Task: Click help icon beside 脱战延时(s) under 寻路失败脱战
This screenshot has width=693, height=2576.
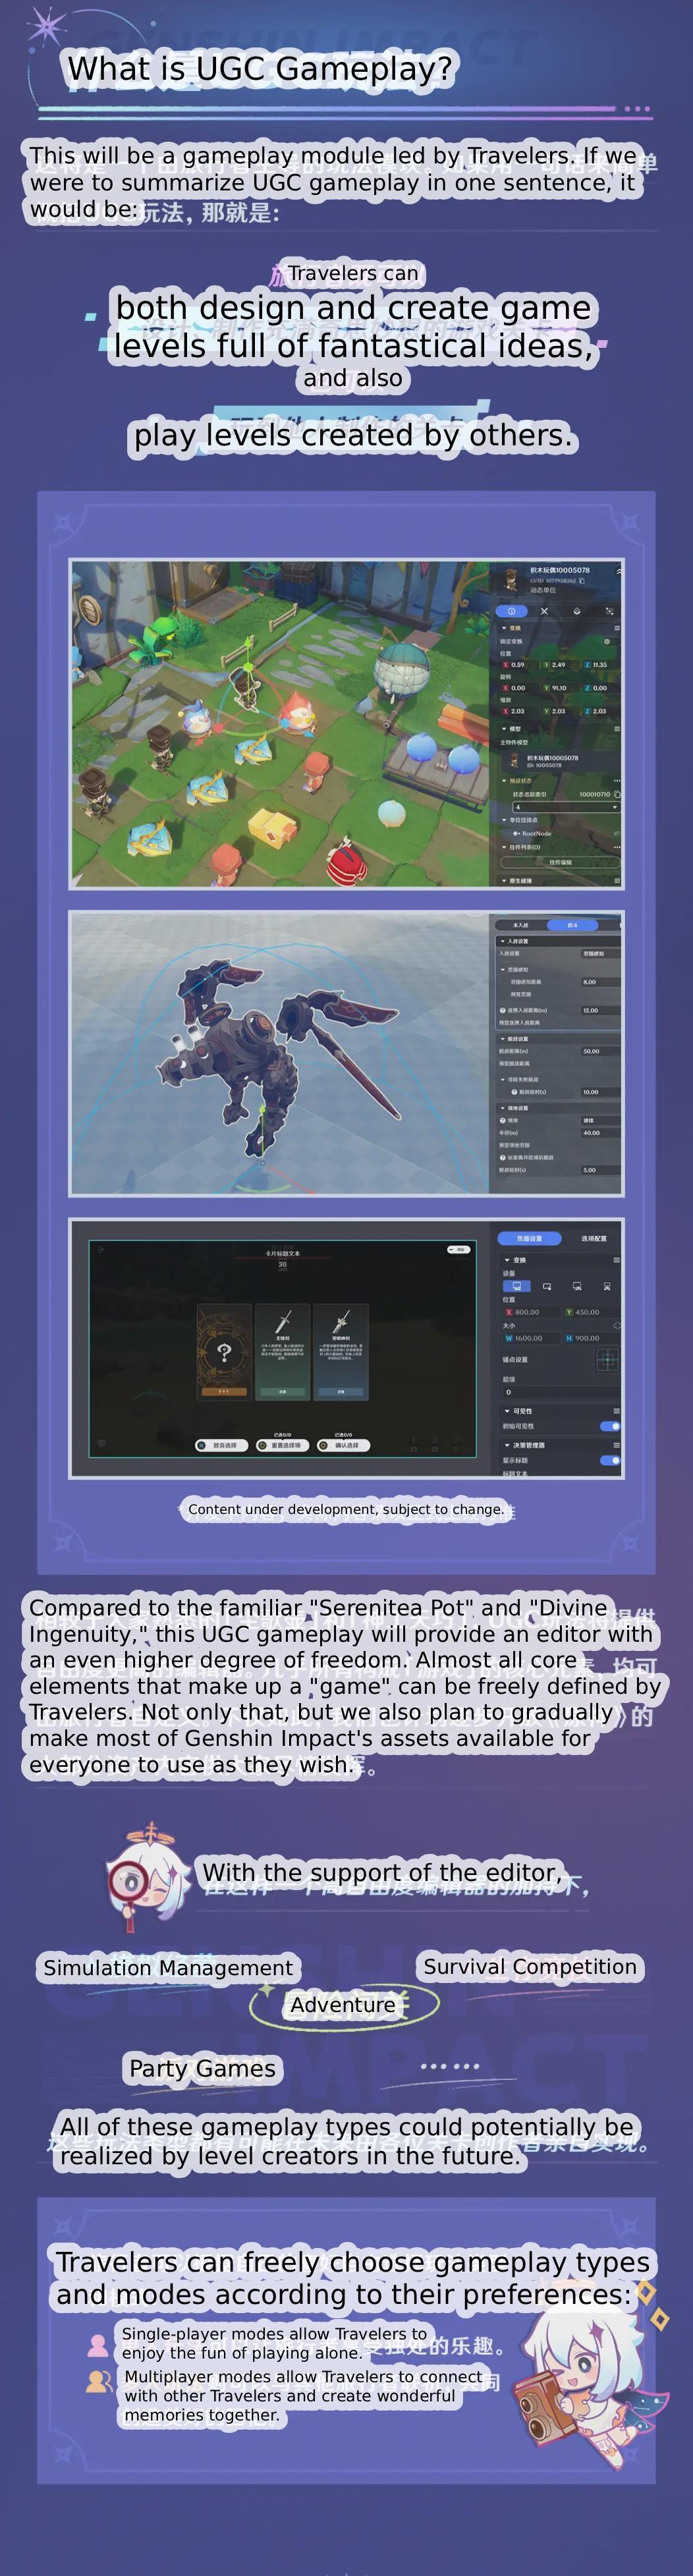Action: 514,1092
